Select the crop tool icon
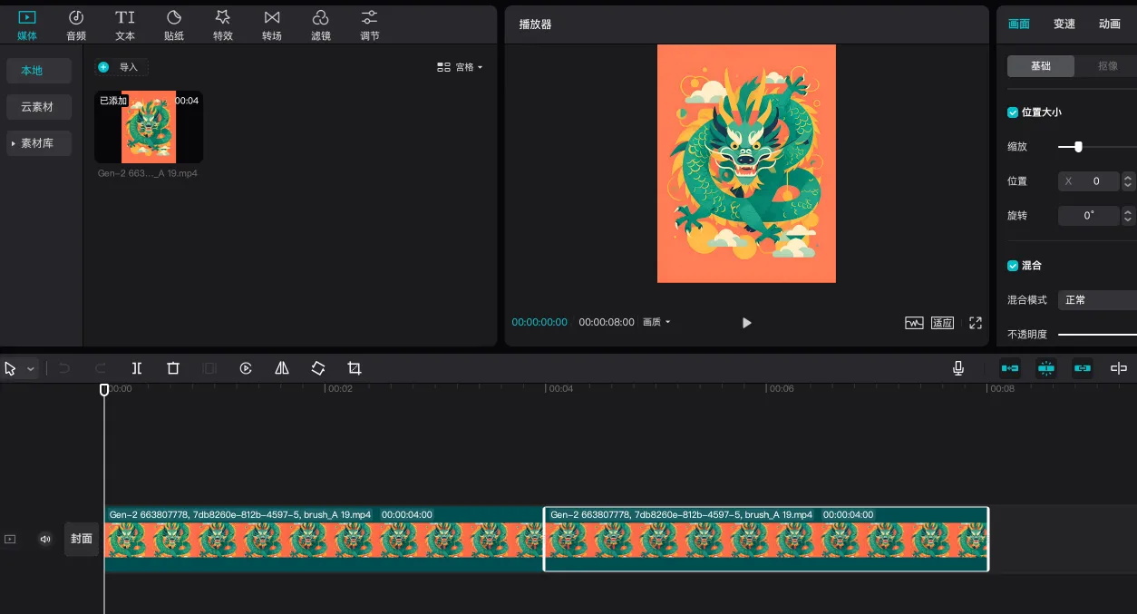This screenshot has width=1137, height=614. [x=355, y=368]
